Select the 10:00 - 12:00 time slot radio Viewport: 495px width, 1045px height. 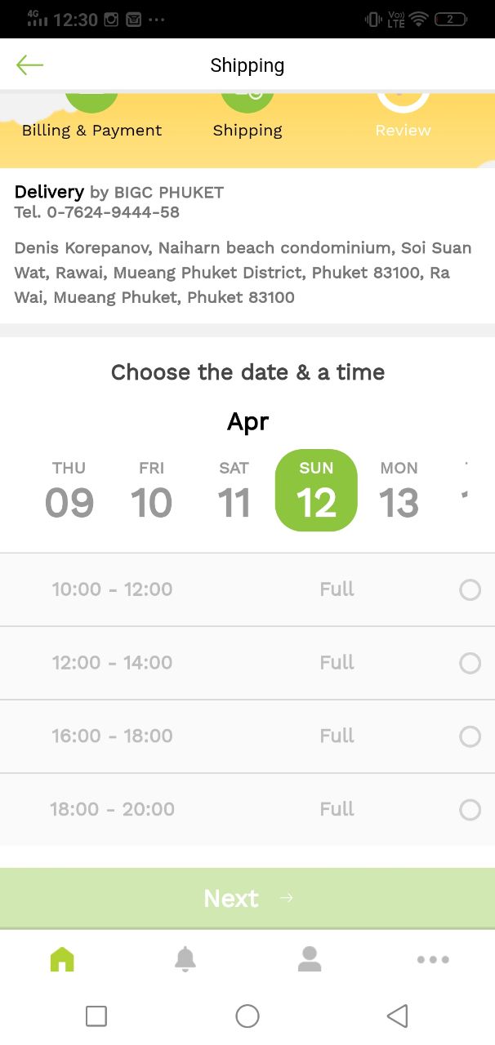[x=470, y=589]
